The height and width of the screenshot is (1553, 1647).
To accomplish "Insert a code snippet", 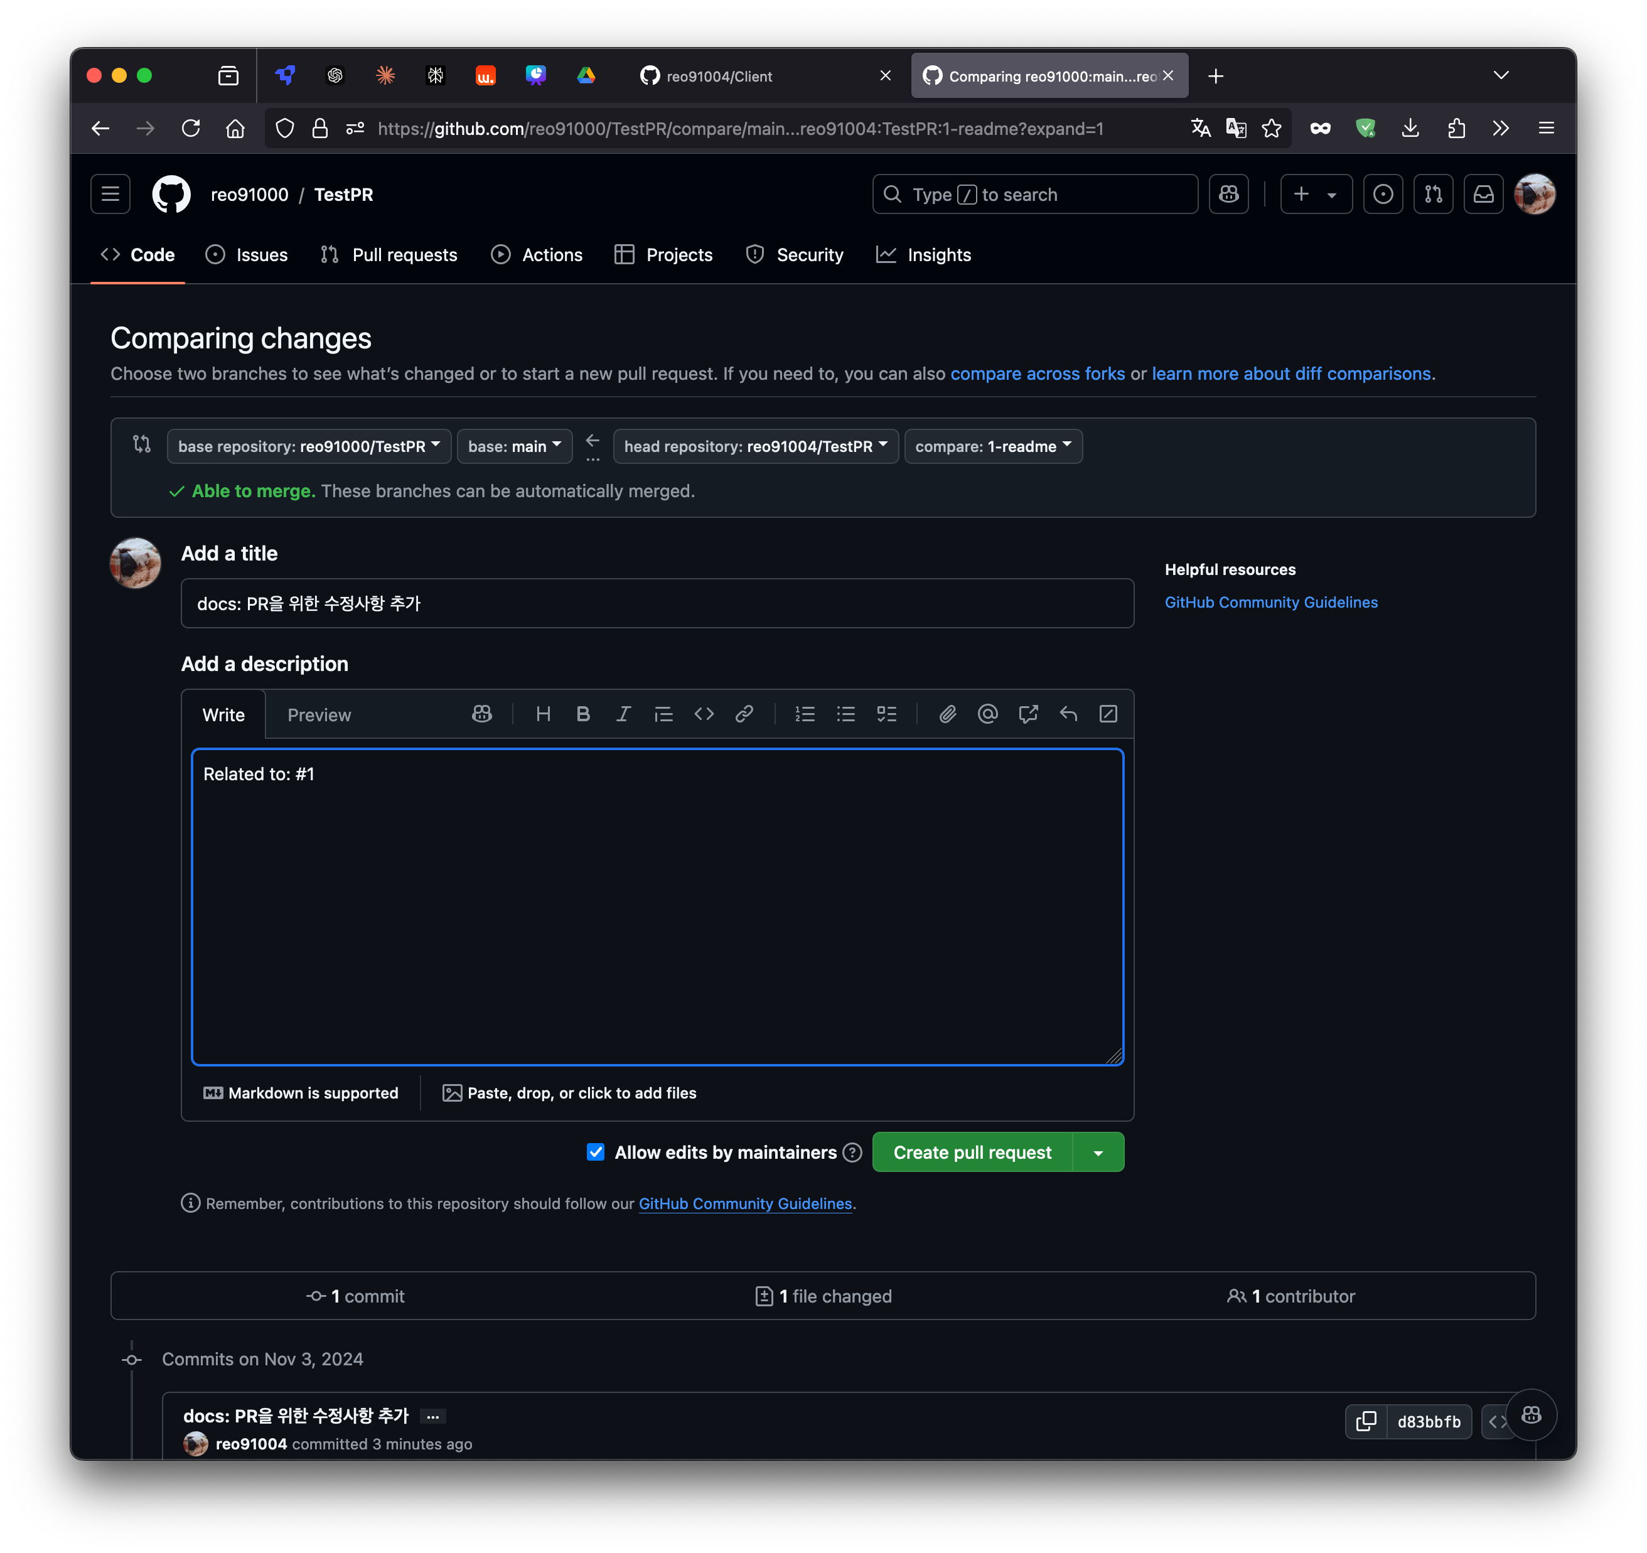I will click(x=704, y=714).
